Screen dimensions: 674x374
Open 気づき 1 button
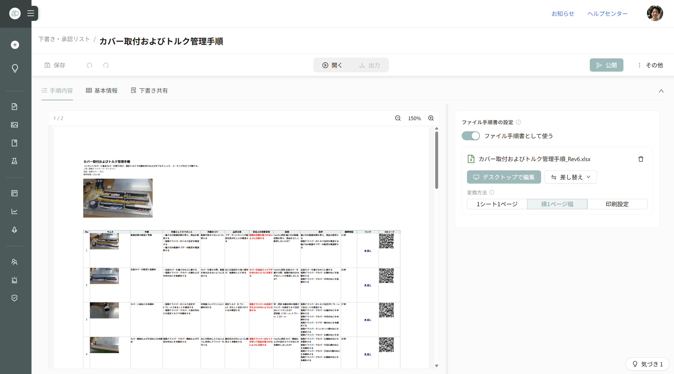[648, 364]
